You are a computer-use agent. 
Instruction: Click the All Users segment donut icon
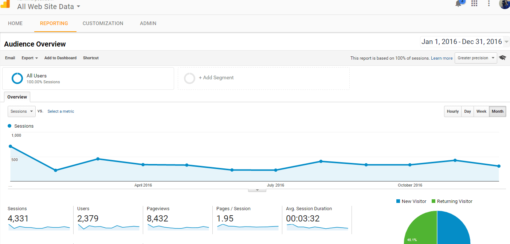tap(17, 79)
